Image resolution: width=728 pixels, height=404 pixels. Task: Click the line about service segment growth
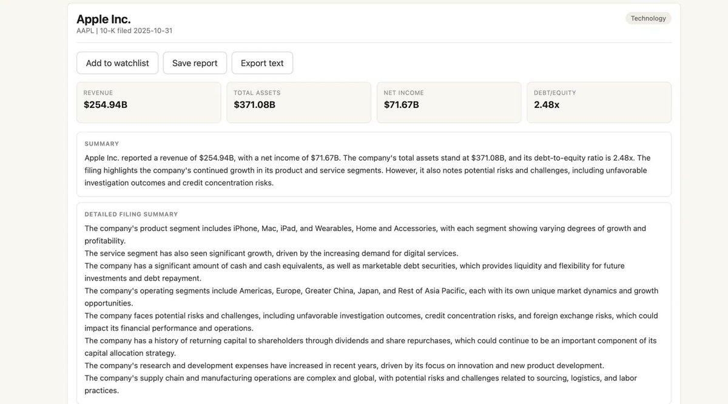coord(271,253)
